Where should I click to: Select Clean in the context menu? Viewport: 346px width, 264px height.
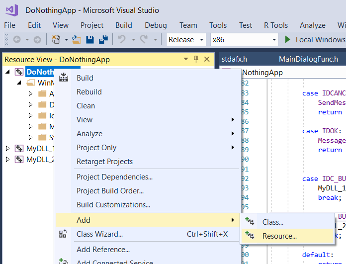click(x=147, y=106)
